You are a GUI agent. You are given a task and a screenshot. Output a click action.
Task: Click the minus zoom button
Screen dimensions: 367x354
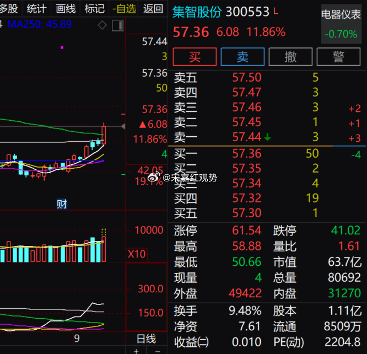coord(158,351)
